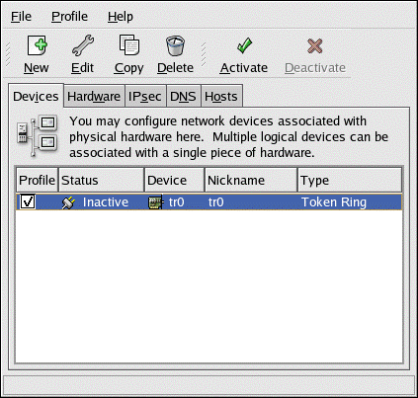Click the red Deactivate X icon
The image size is (418, 398).
click(315, 45)
